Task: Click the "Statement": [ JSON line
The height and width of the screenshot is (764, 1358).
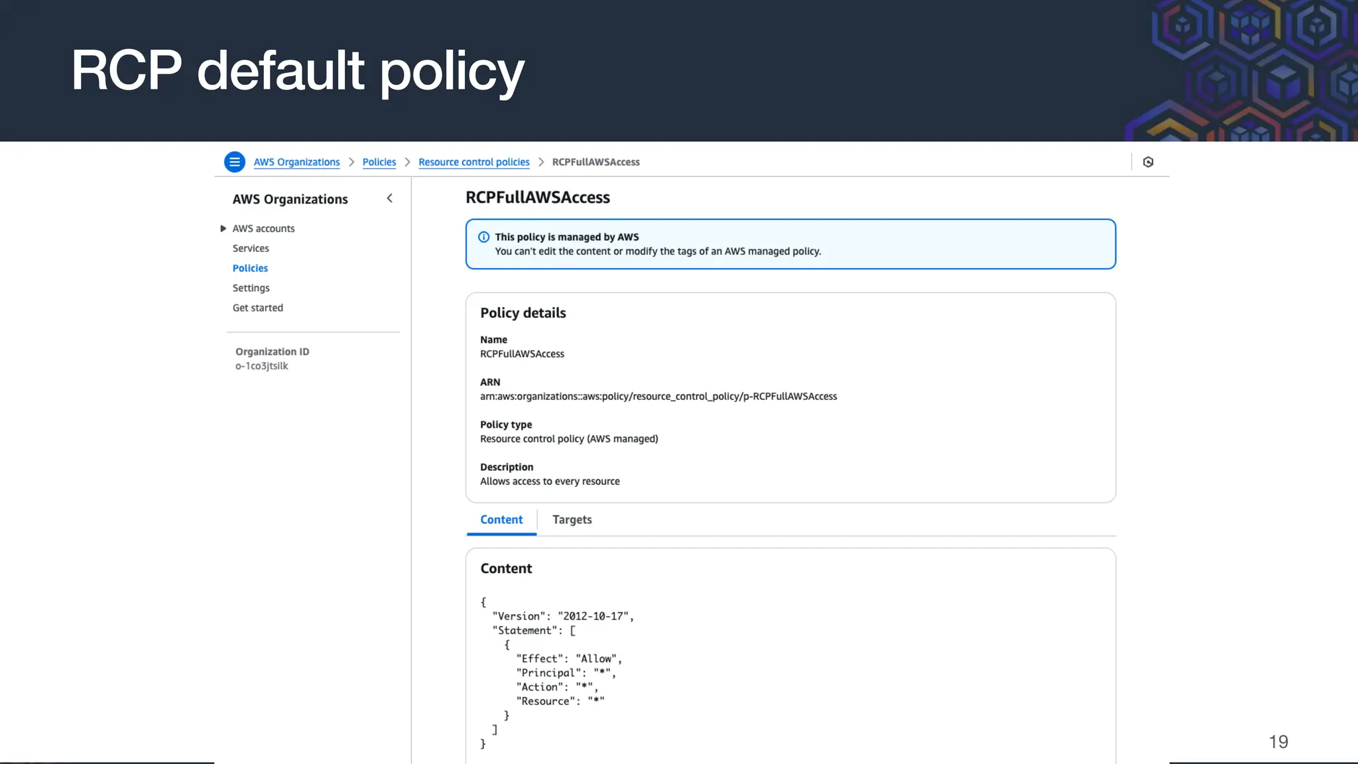Action: coord(534,631)
